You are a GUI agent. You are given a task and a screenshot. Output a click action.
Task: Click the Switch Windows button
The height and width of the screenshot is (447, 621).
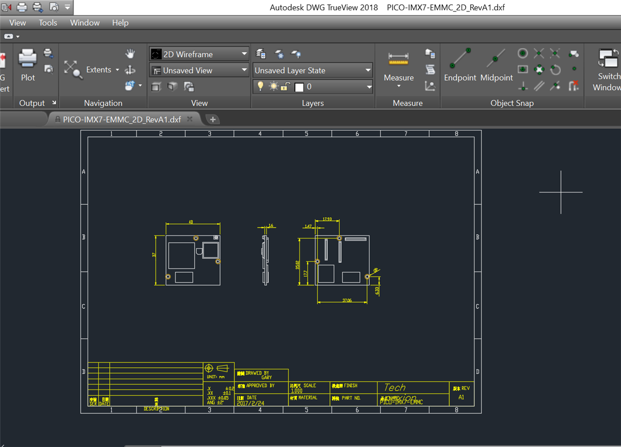608,70
